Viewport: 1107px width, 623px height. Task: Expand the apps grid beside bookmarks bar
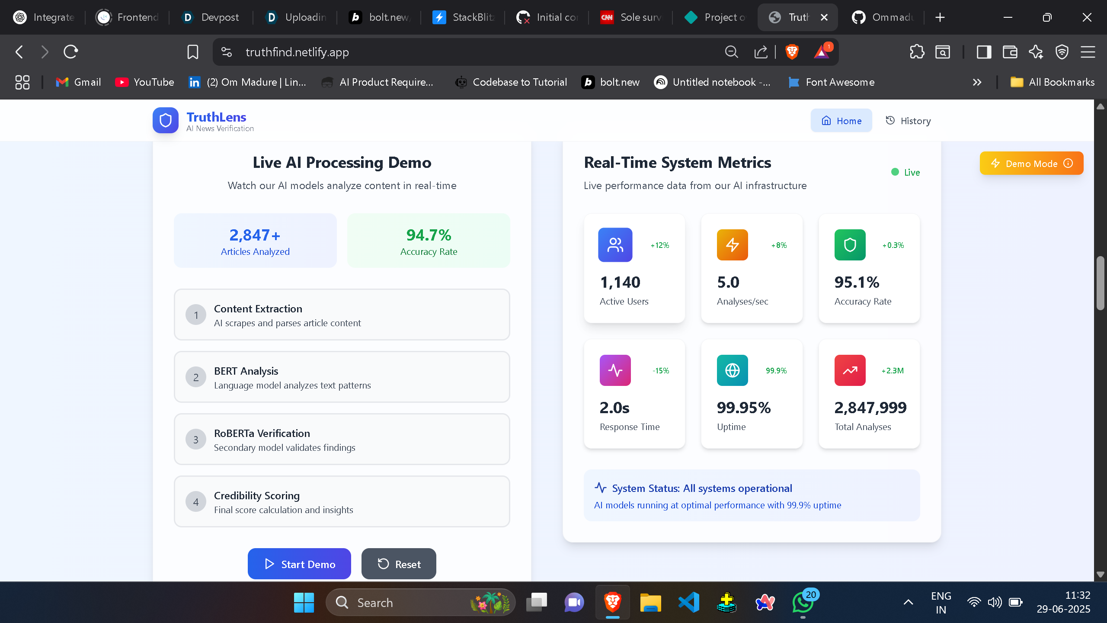pyautogui.click(x=22, y=82)
